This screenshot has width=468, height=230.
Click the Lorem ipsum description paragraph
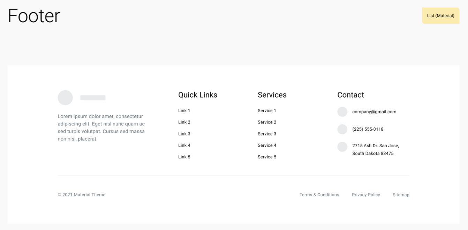click(101, 128)
